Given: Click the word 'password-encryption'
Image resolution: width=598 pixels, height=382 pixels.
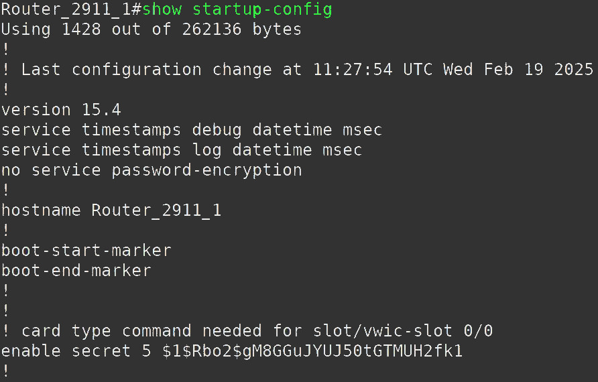Looking at the screenshot, I should coord(207,170).
